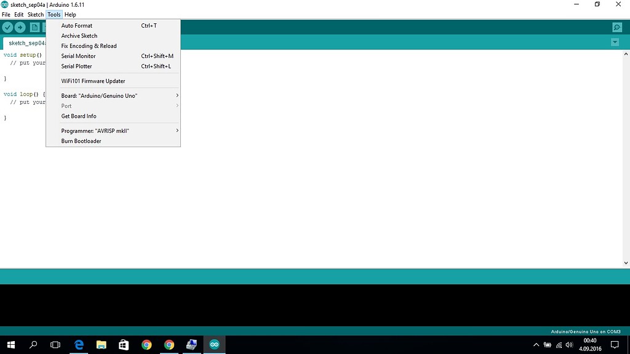Click the Arduino IDE taskbar icon

coord(214,345)
